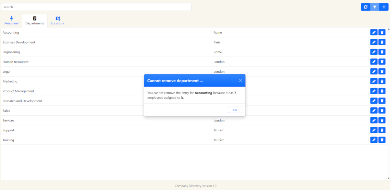Click into the search field
This screenshot has height=190, width=390.
point(96,7)
